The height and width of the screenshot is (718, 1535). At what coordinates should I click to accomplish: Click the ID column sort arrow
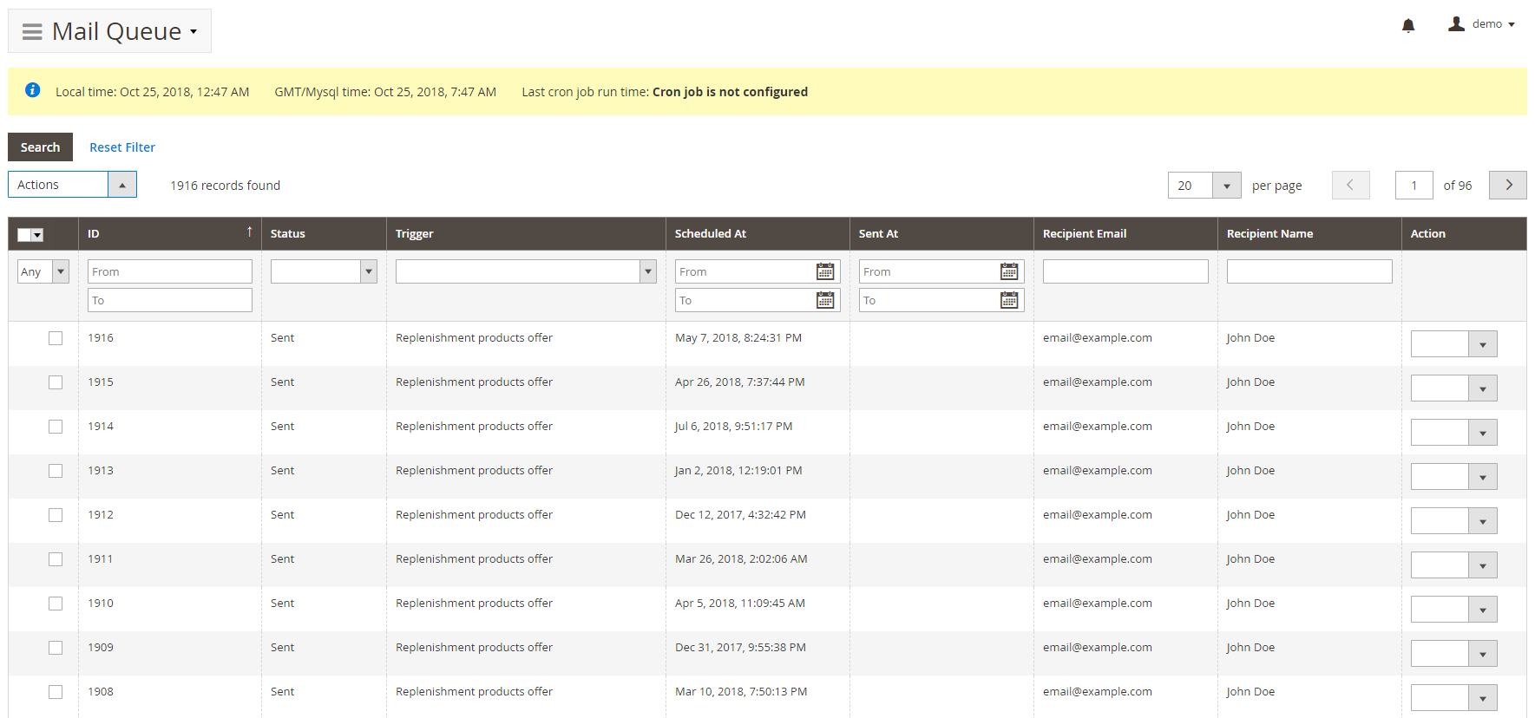(x=250, y=232)
